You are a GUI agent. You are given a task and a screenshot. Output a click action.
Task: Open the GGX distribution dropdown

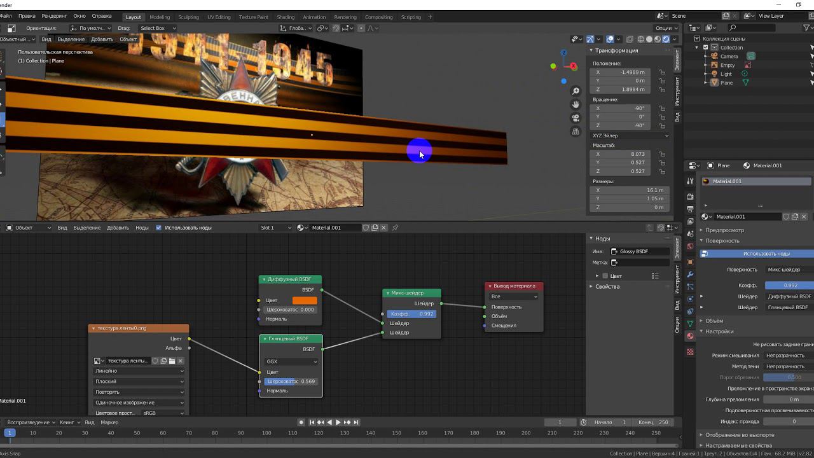[291, 361]
